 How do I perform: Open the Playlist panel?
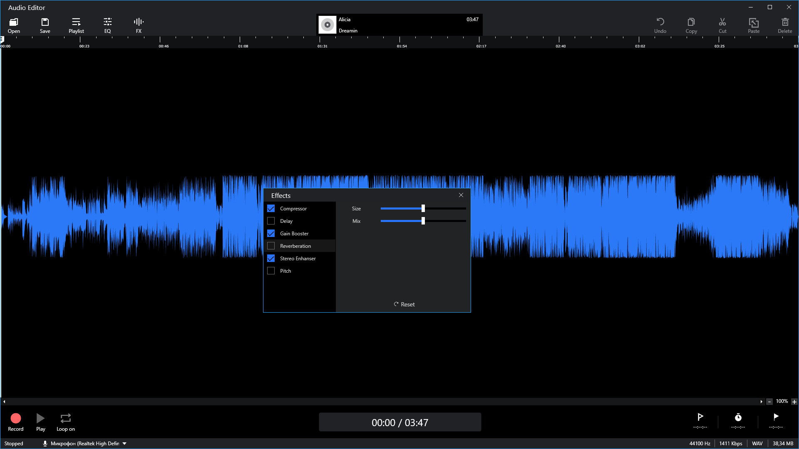pos(76,25)
